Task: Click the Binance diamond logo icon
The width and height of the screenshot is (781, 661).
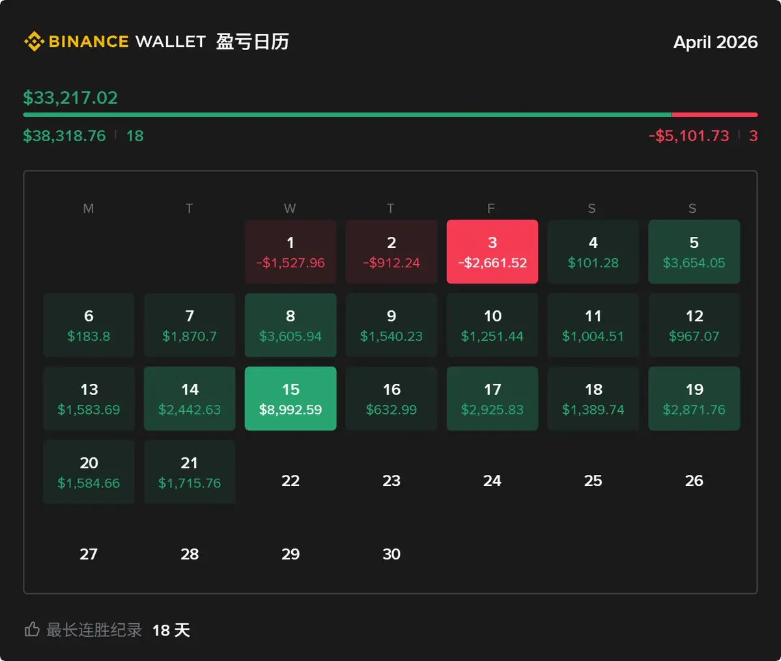Action: click(34, 41)
